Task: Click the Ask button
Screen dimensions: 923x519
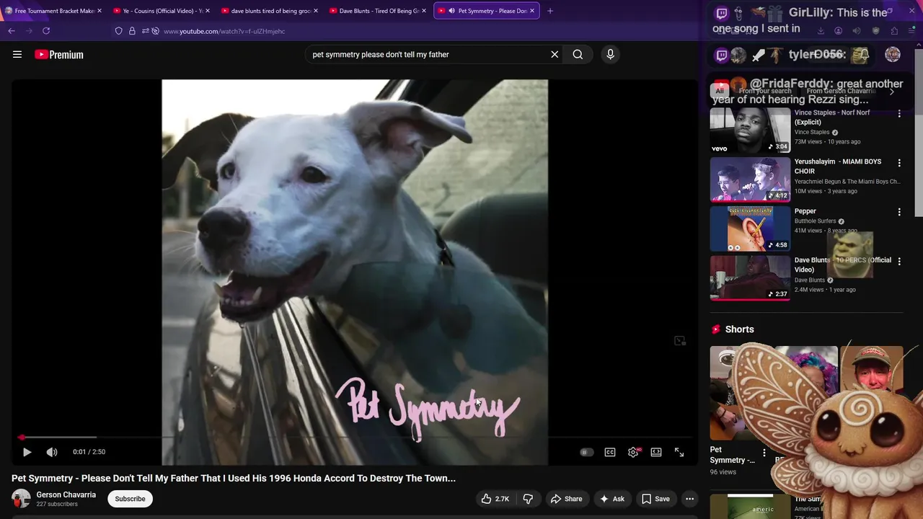Action: (x=611, y=499)
